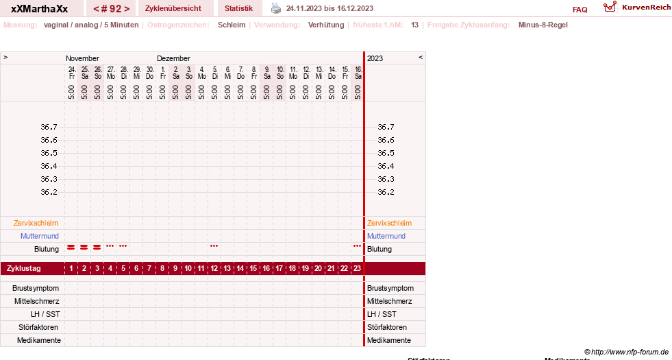Click heavy bleeding mark on cycle day 1
The height and width of the screenshot is (360, 672).
pos(71,247)
